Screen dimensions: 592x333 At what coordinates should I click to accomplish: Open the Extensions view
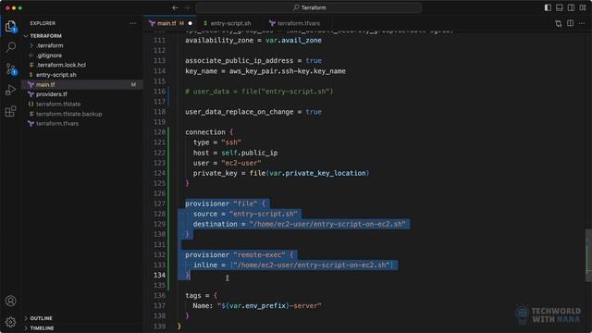10,111
